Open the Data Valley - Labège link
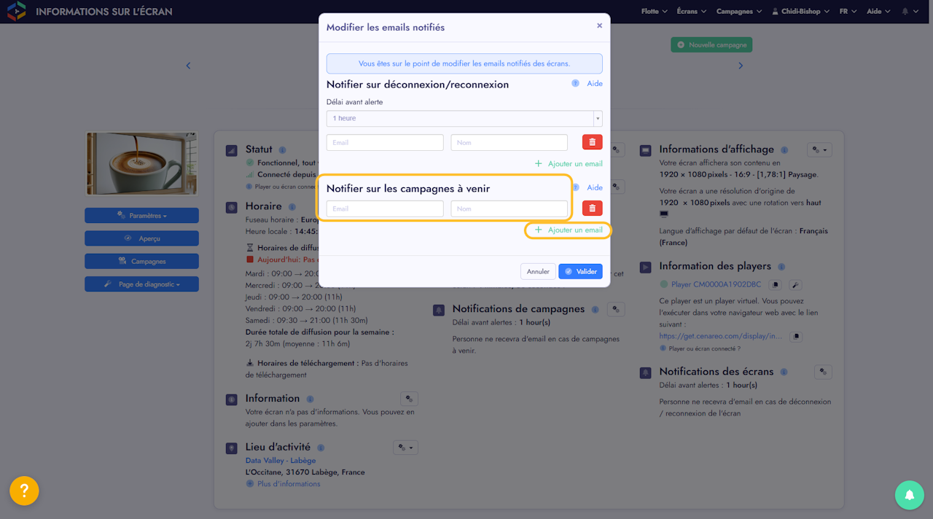 (x=281, y=461)
